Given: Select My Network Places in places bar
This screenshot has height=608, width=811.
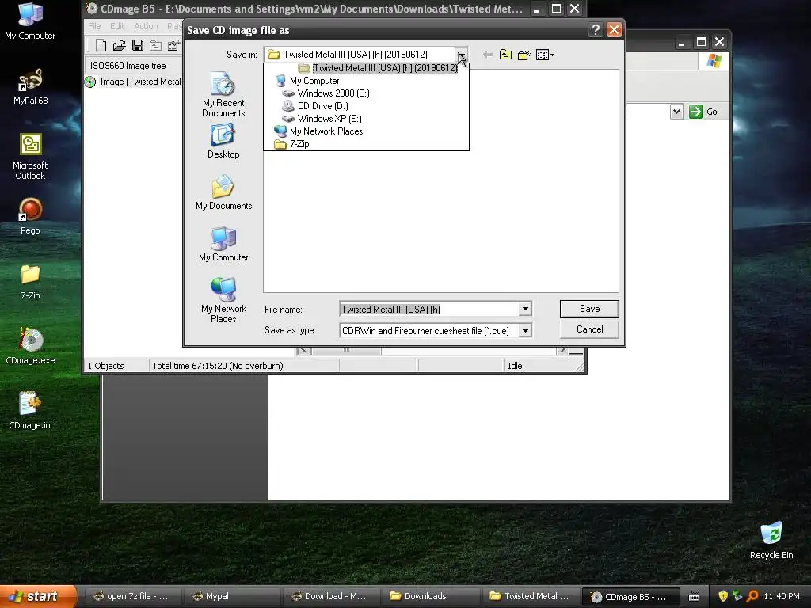Looking at the screenshot, I should pos(223,300).
